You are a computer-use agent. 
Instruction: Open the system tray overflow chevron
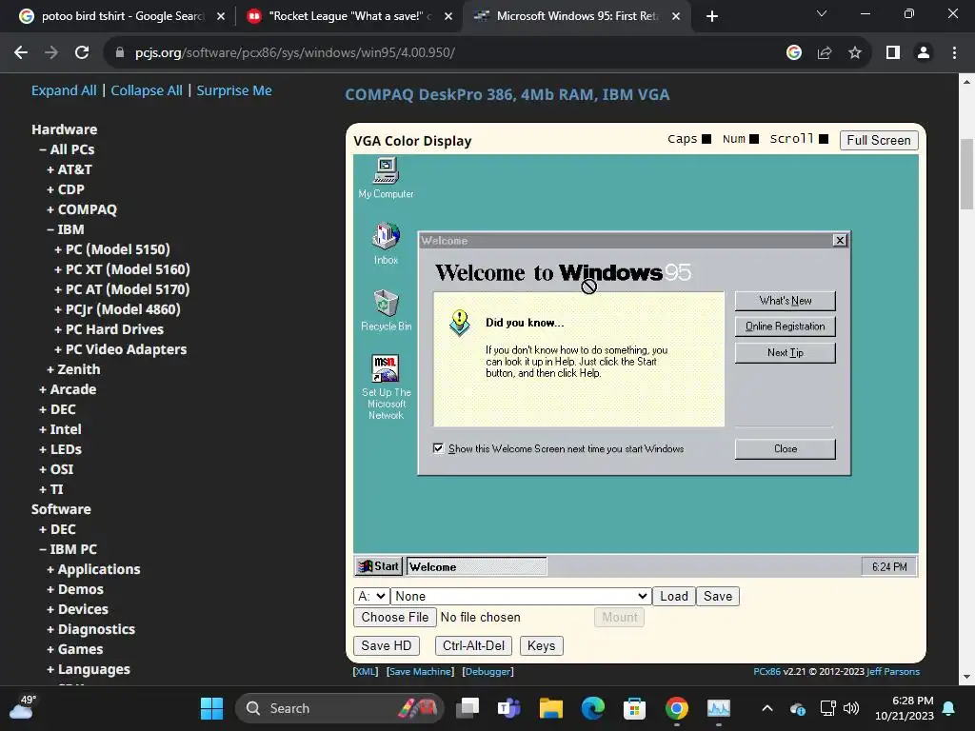(767, 708)
